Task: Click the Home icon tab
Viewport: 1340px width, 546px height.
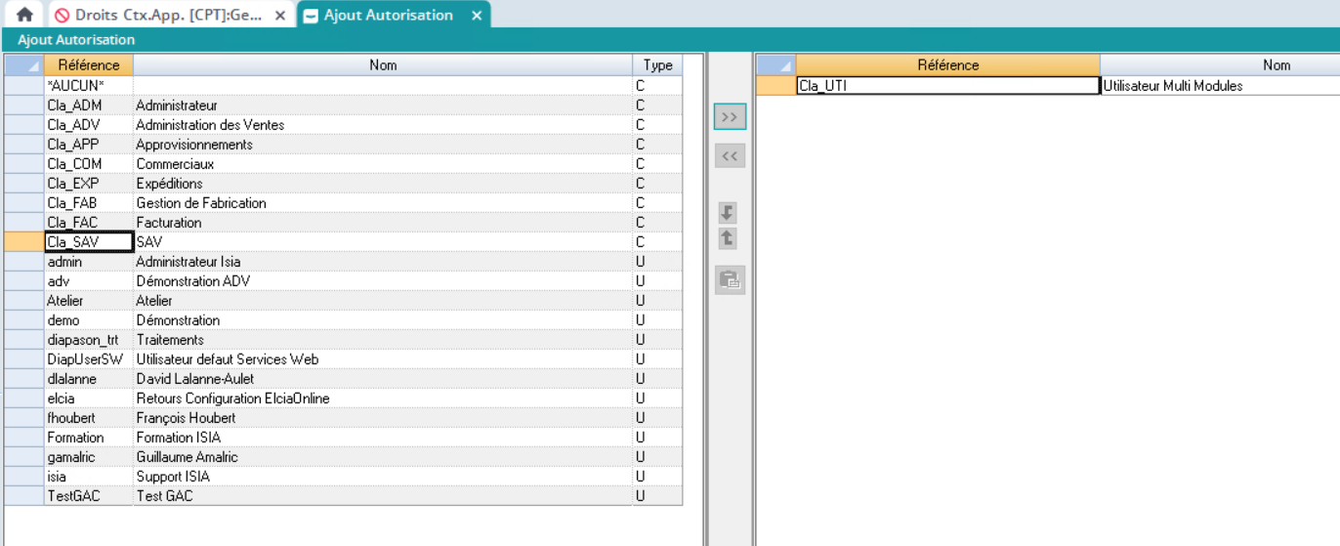Action: [24, 15]
